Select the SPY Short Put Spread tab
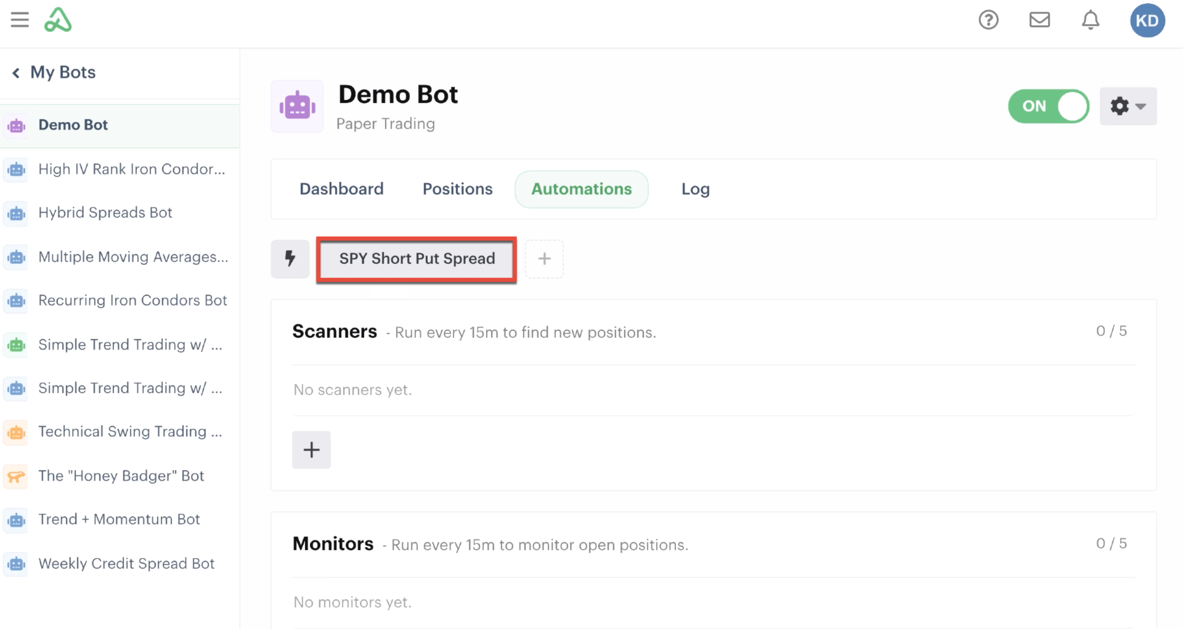1183x629 pixels. (417, 259)
